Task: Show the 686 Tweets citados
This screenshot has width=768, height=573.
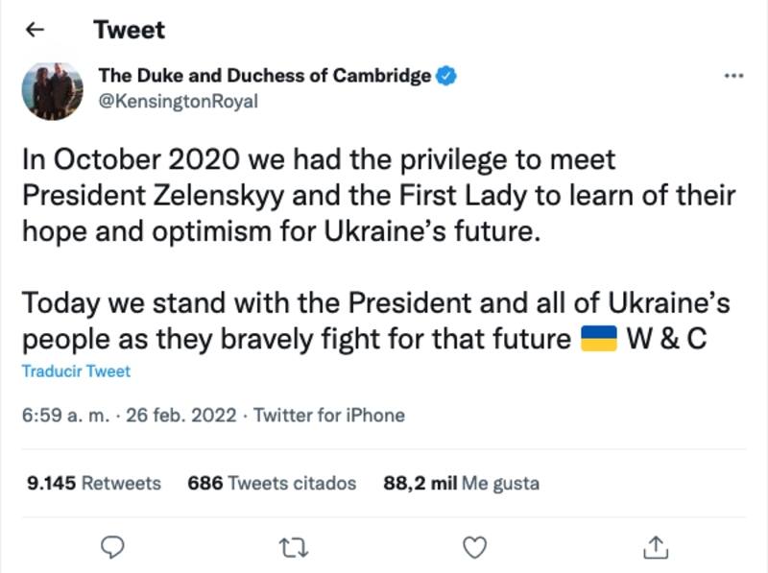Action: pyautogui.click(x=272, y=484)
